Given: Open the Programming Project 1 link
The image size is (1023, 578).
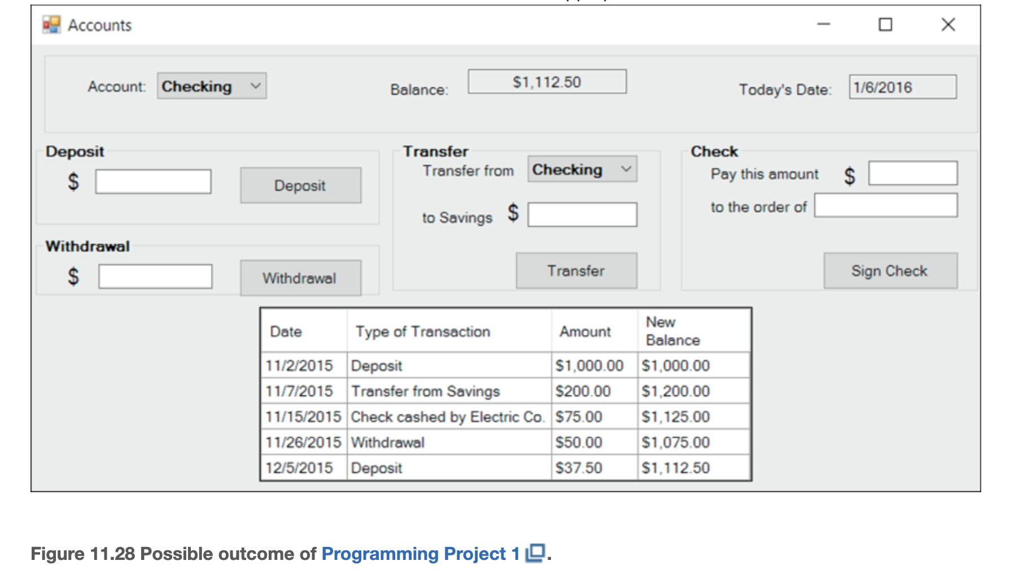Looking at the screenshot, I should pos(421,554).
